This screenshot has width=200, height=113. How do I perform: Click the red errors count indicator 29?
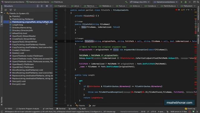click(177, 10)
